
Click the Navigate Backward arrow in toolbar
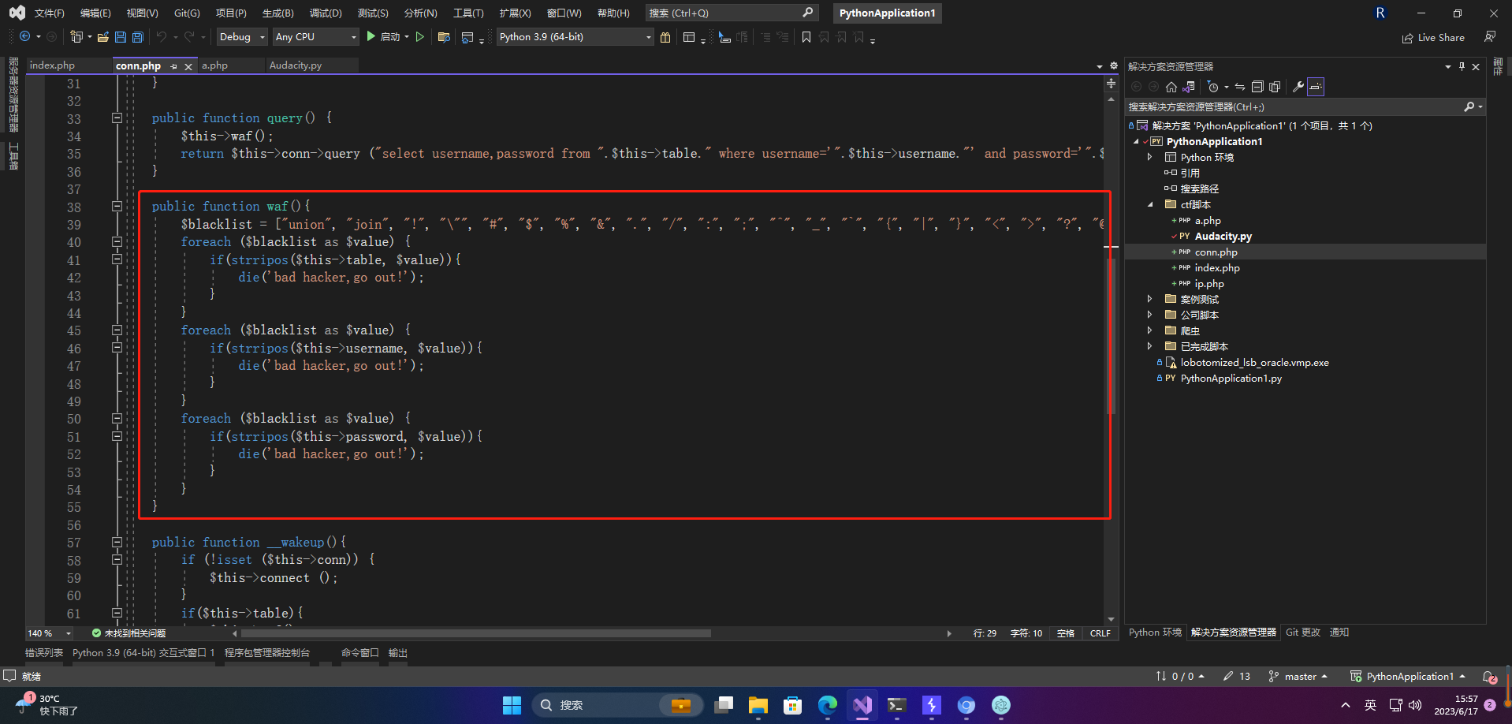25,36
